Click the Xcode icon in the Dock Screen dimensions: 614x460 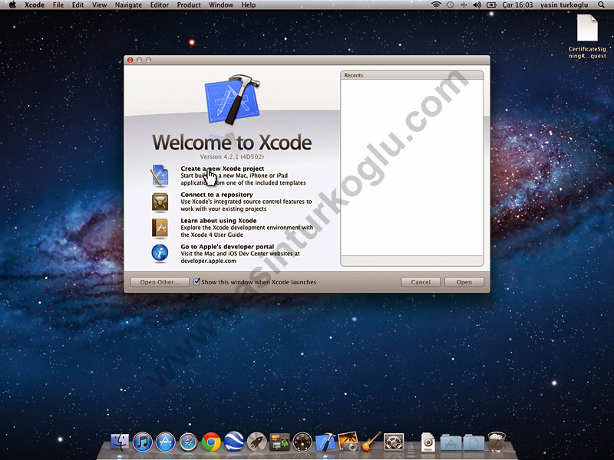[x=325, y=442]
